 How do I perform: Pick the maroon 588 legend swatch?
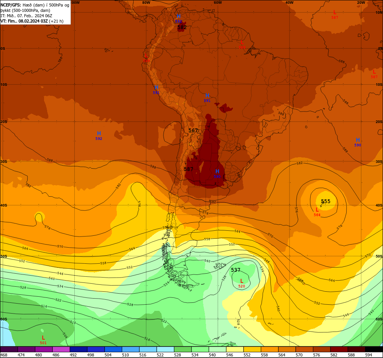[356, 349]
